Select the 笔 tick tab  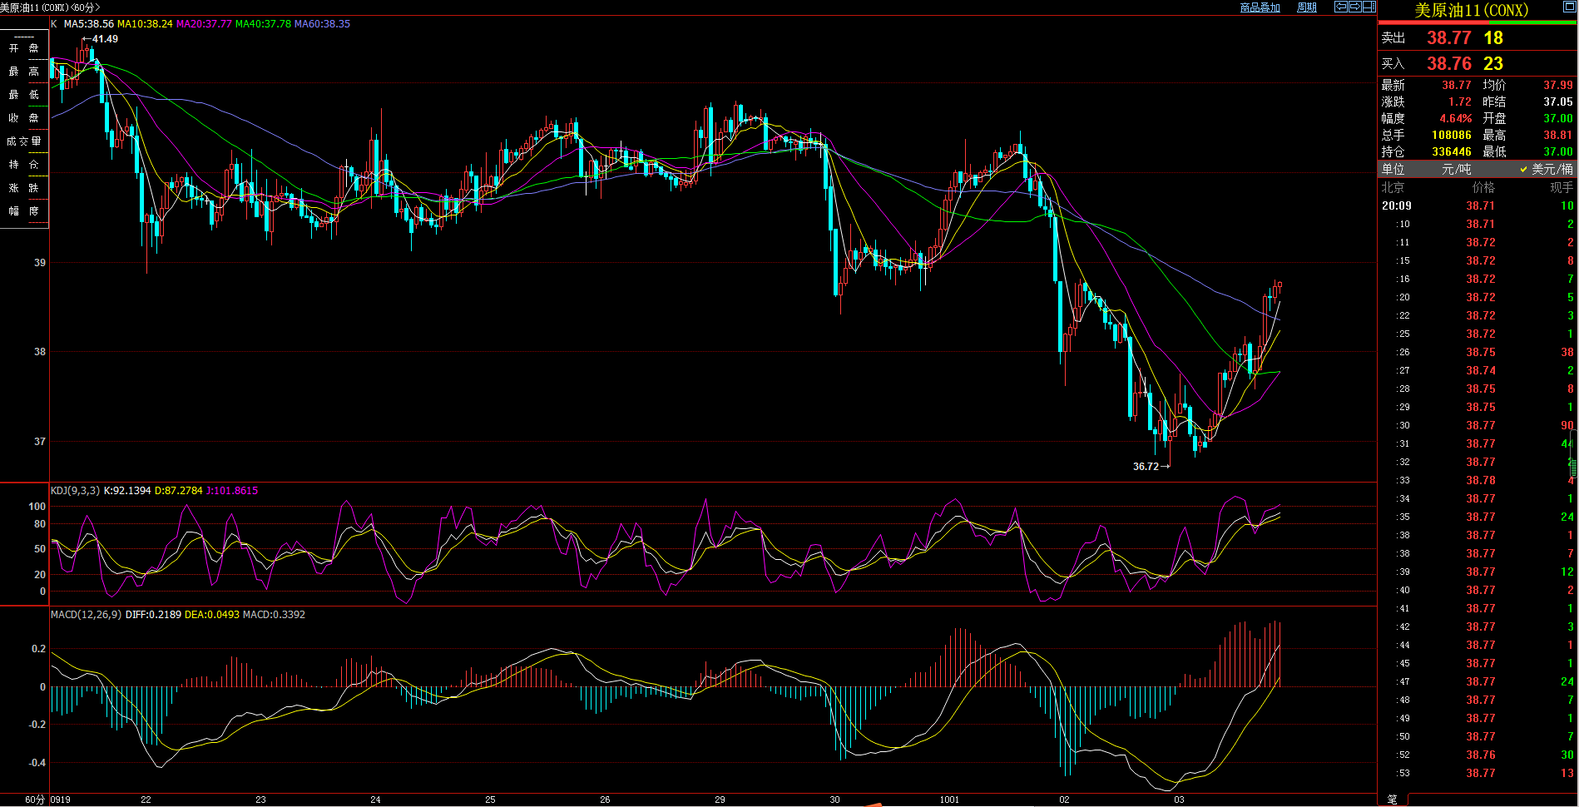[1393, 800]
